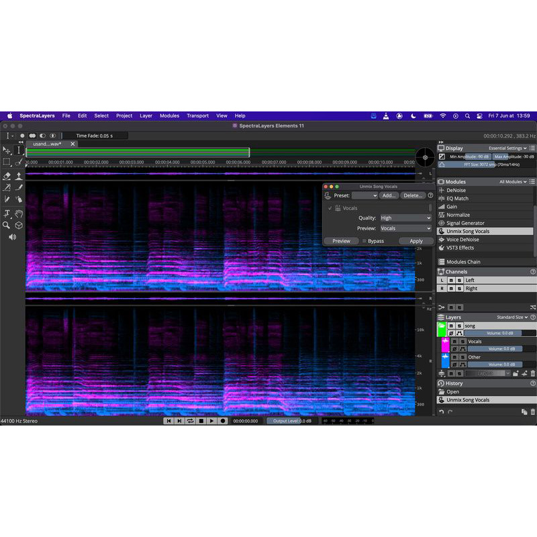Click the add new layer icon
The width and height of the screenshot is (537, 537).
point(524,373)
